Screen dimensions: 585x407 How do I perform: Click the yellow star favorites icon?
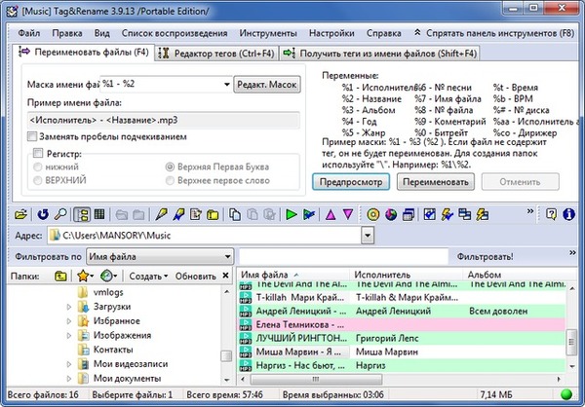85,277
